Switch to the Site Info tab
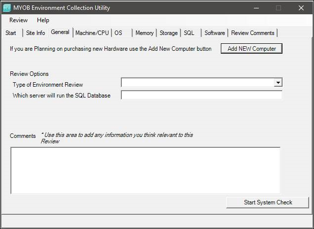The image size is (314, 229). point(35,33)
